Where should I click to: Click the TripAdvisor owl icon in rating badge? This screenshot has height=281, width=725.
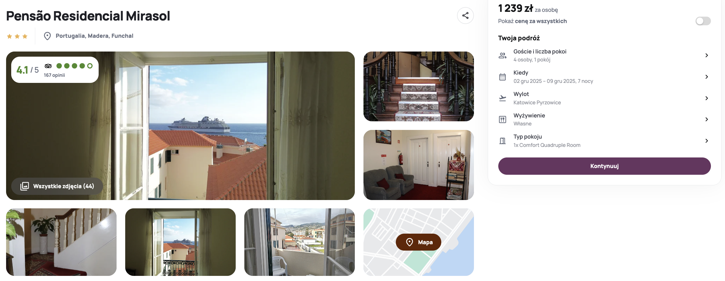(48, 66)
